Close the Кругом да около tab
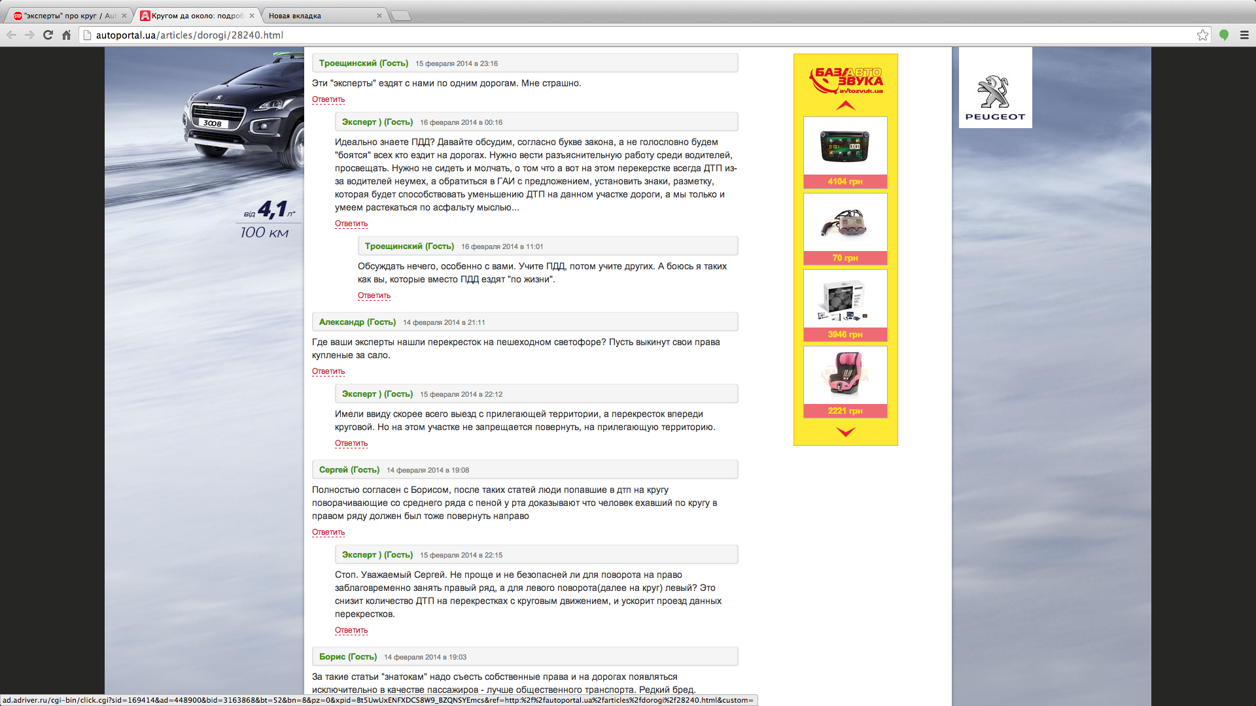This screenshot has width=1256, height=706. click(252, 16)
